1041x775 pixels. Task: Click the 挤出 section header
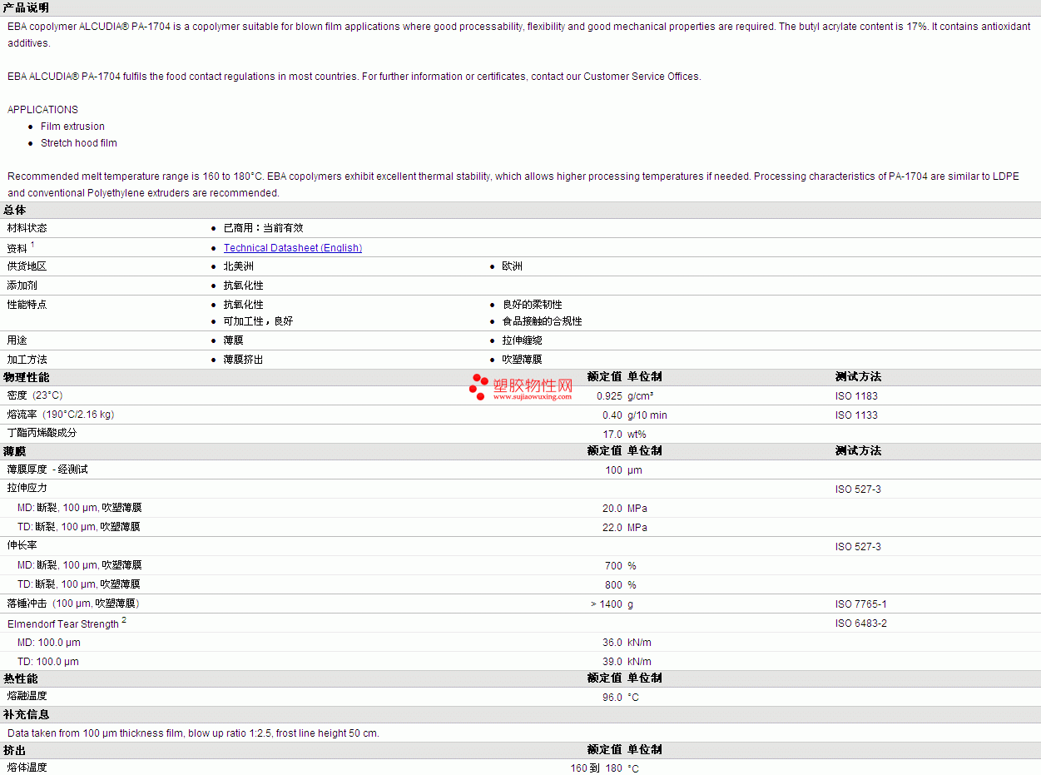pyautogui.click(x=15, y=750)
